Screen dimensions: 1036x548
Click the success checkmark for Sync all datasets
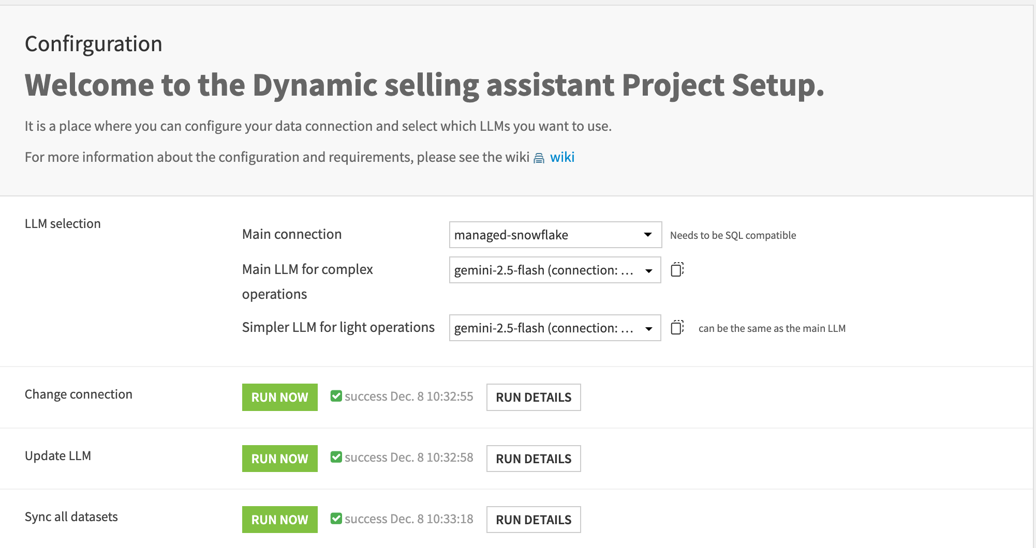pos(336,517)
